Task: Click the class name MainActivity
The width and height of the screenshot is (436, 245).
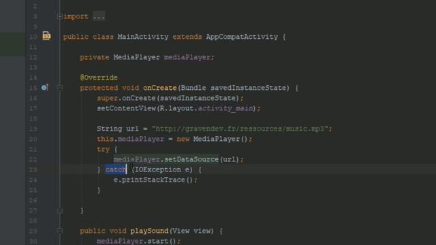Action: pos(143,37)
